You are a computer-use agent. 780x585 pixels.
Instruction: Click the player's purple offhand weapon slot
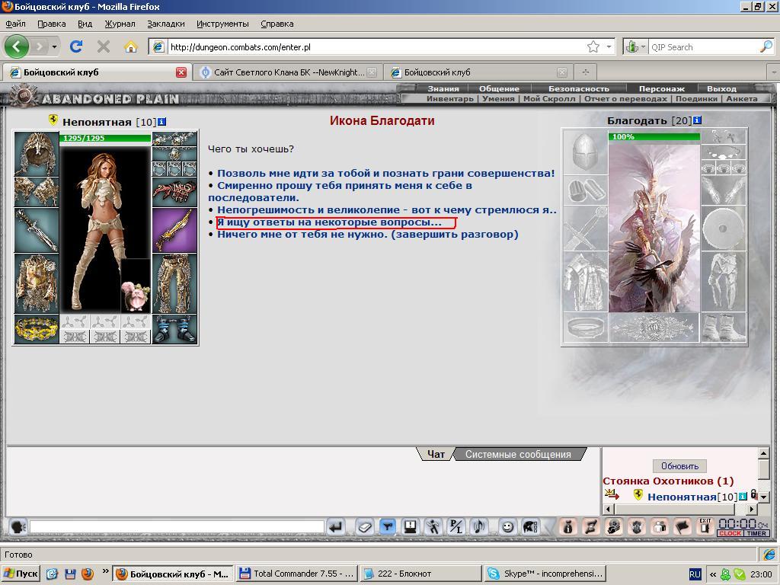[x=174, y=230]
